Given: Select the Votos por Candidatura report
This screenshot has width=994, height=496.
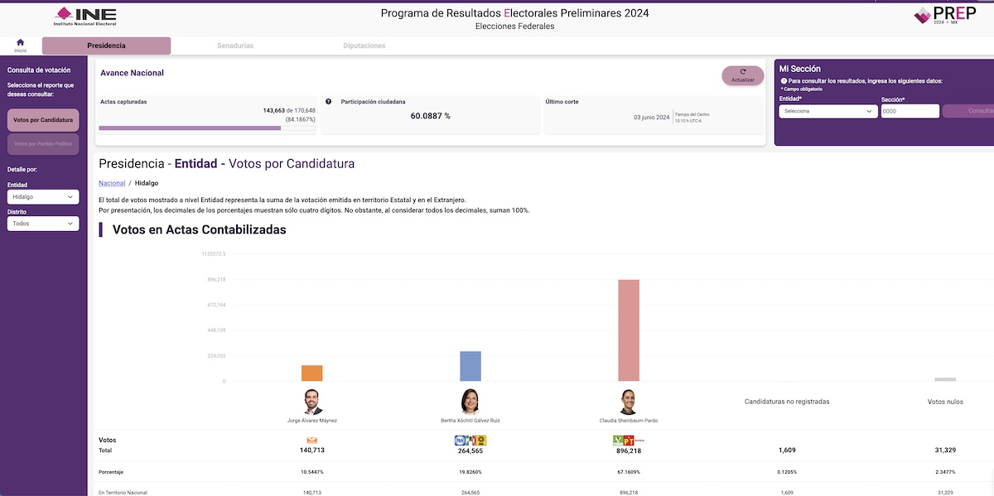Looking at the screenshot, I should [x=43, y=120].
